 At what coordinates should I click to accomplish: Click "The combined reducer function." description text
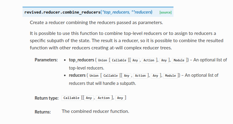tap(95, 111)
